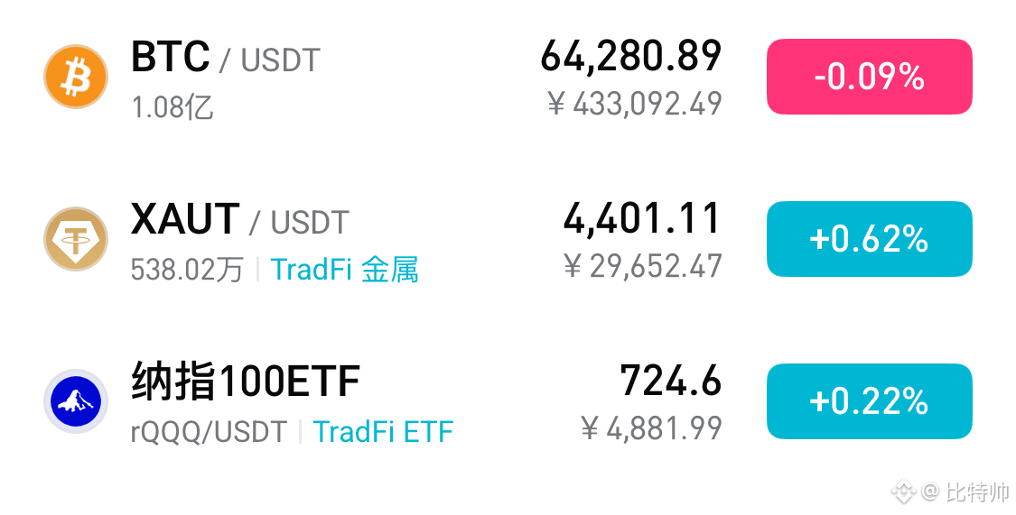Click the 1.08亿 volume label
This screenshot has width=1016, height=515.
[x=172, y=107]
